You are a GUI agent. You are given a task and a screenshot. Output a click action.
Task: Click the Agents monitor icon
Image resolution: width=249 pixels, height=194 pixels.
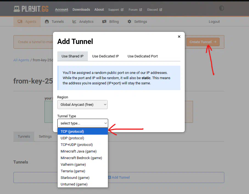(20, 21)
